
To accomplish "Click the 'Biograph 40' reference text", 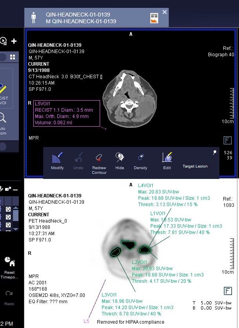I will click(x=221, y=55).
